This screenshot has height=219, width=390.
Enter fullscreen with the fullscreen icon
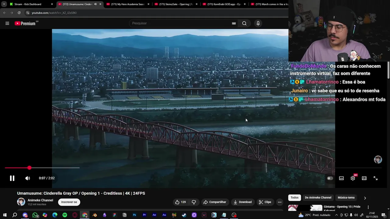[x=376, y=178]
